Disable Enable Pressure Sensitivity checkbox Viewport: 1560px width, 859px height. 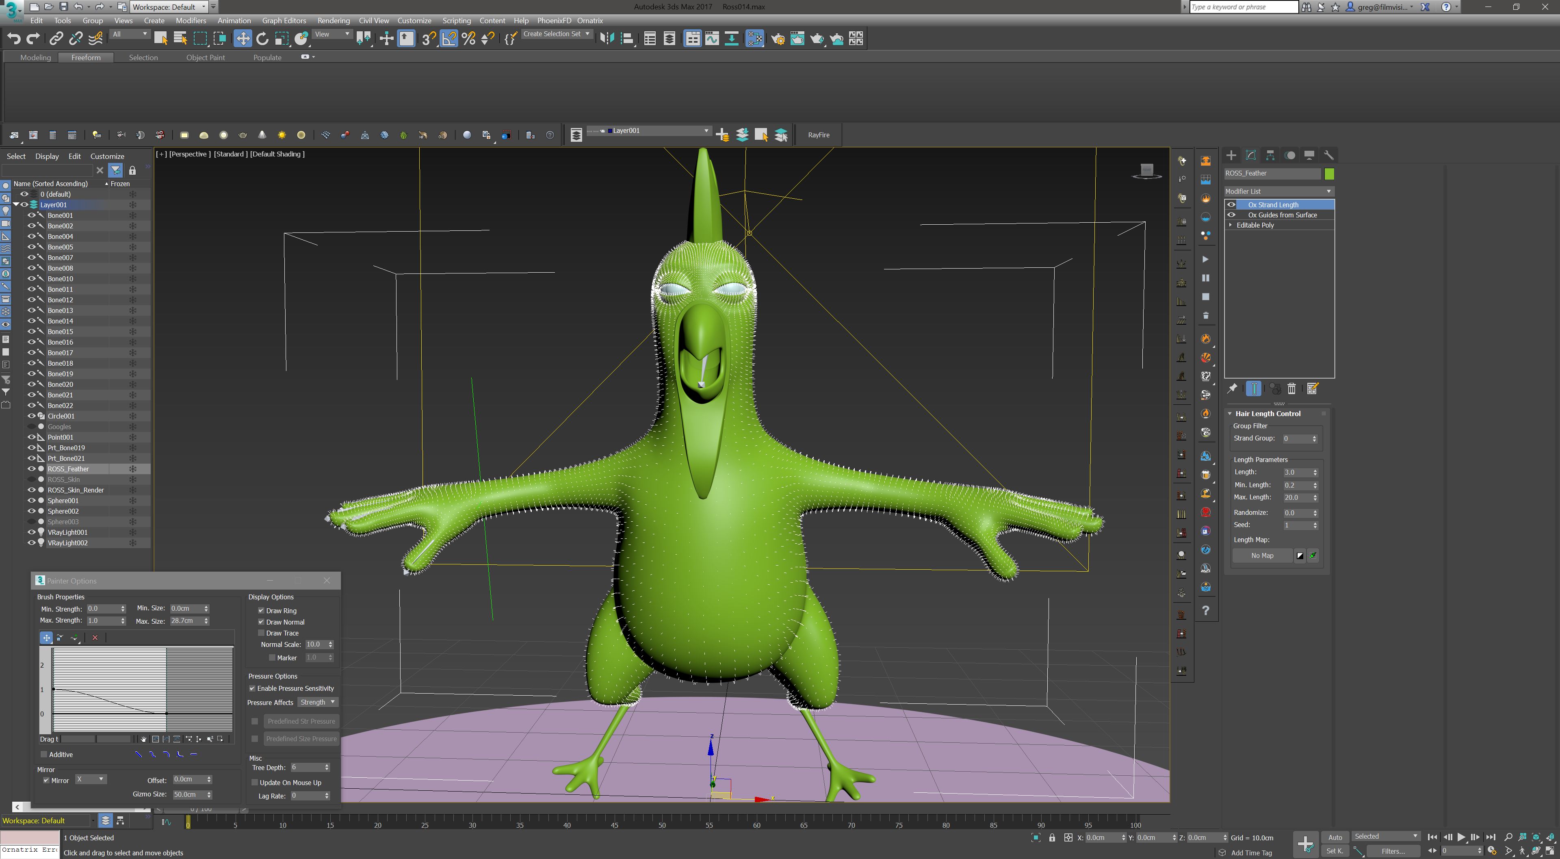click(253, 688)
